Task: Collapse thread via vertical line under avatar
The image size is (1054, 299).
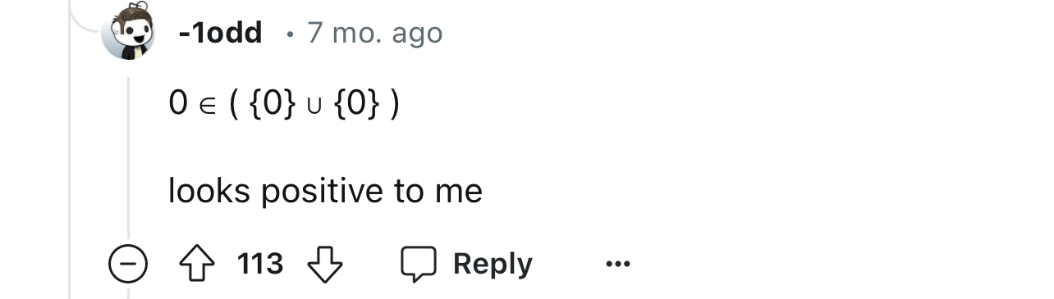Action: tap(128, 156)
